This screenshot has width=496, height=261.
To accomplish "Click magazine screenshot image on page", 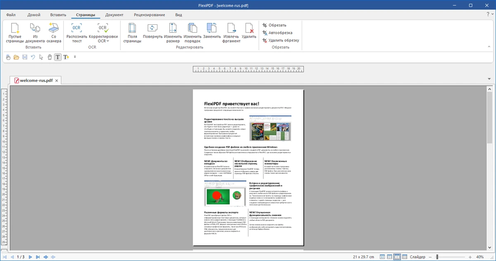I will pos(270,128).
